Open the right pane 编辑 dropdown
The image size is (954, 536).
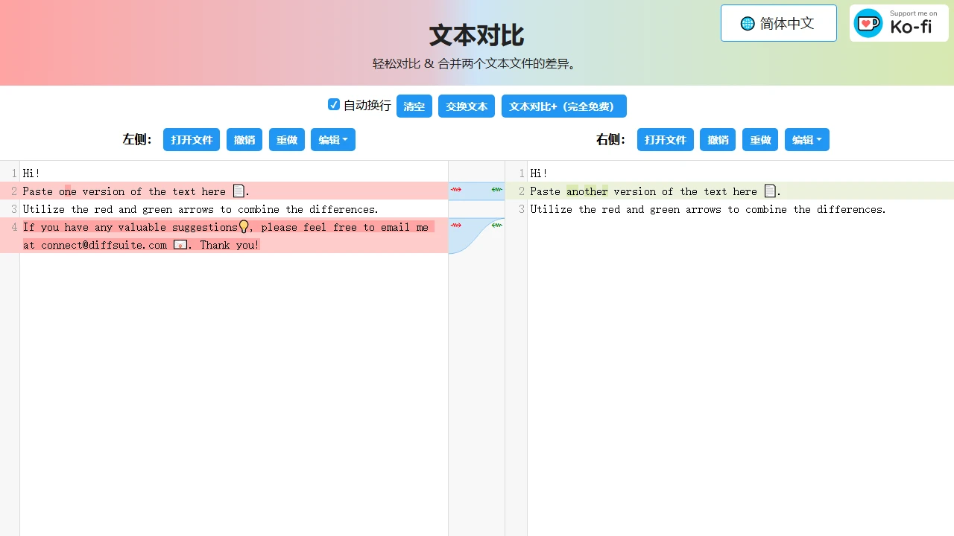tap(806, 139)
